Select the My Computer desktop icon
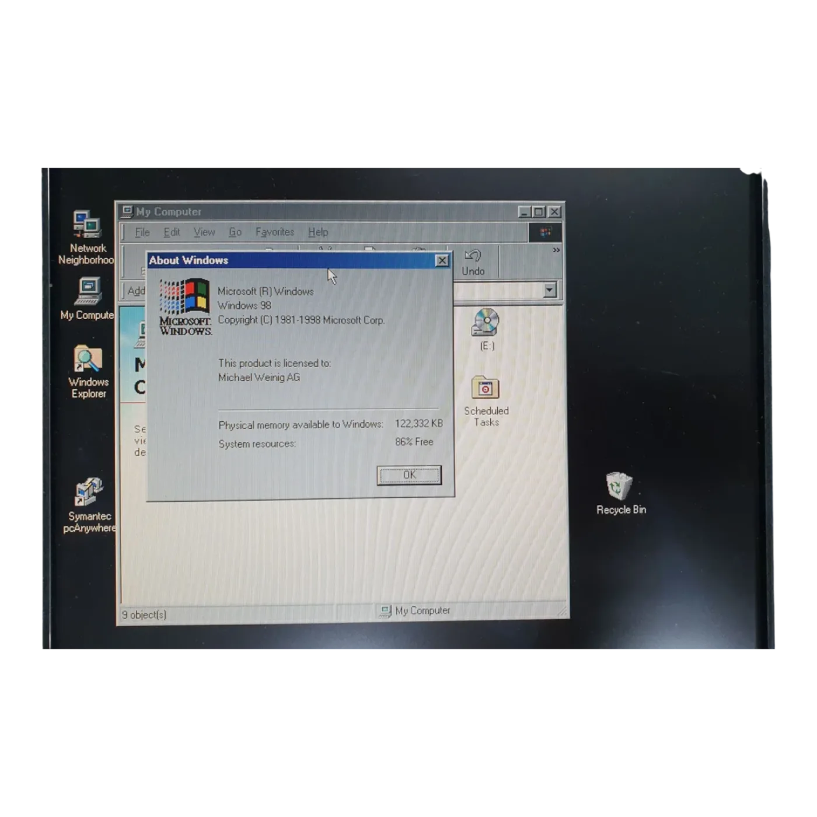 88,299
